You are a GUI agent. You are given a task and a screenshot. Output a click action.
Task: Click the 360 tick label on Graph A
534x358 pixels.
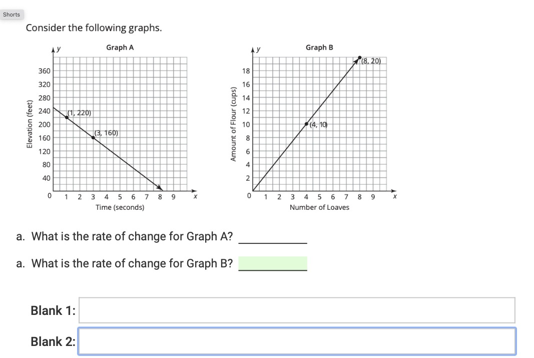point(44,71)
